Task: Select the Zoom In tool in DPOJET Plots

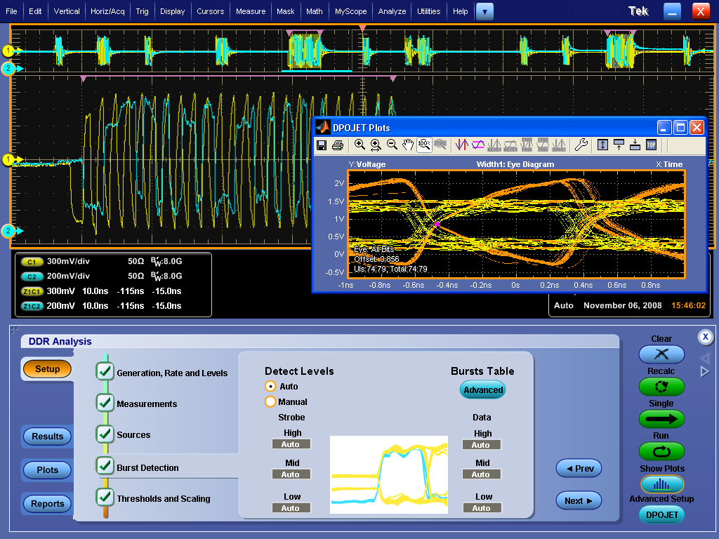Action: coord(359,145)
